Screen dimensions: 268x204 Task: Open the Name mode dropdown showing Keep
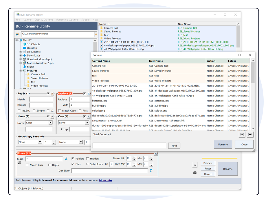[50, 123]
